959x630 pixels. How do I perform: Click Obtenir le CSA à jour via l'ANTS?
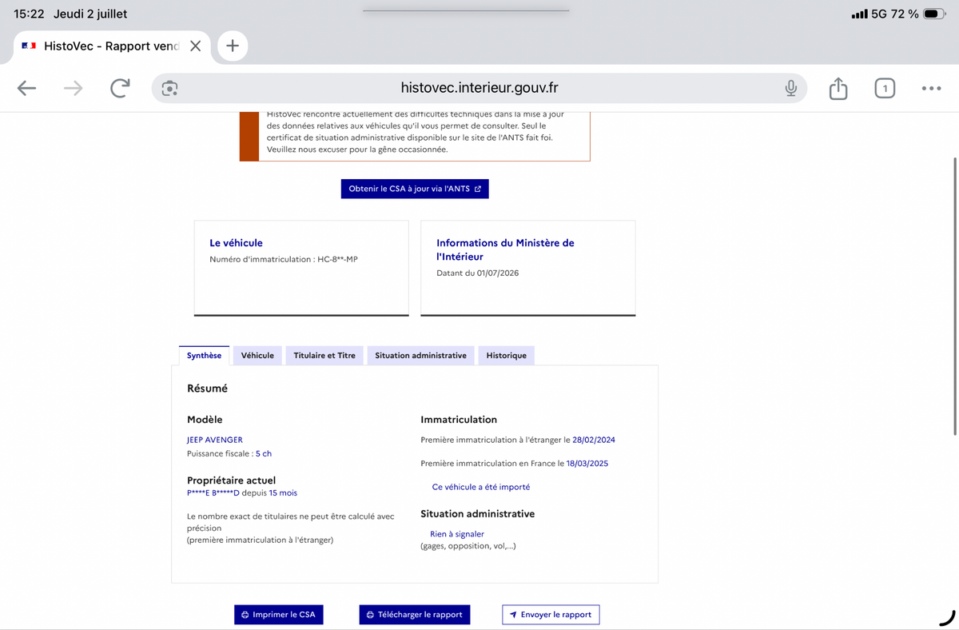tap(415, 189)
